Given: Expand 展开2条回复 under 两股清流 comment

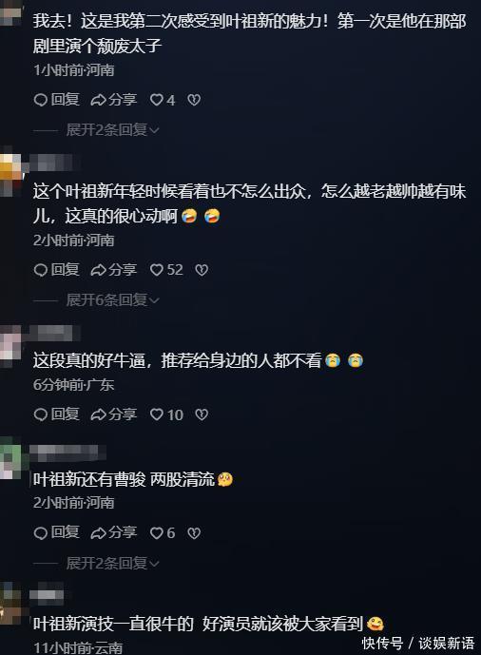Looking at the screenshot, I should pyautogui.click(x=112, y=563).
